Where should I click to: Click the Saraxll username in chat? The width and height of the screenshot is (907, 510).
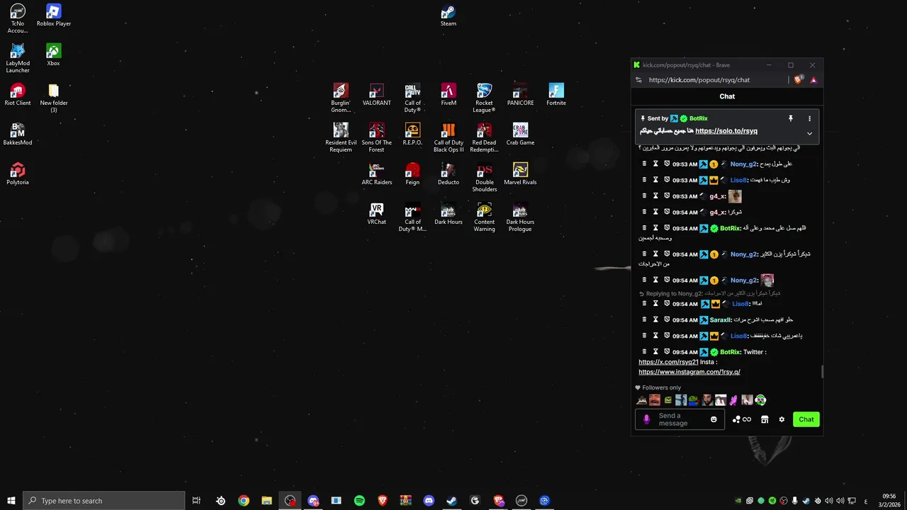pos(720,320)
